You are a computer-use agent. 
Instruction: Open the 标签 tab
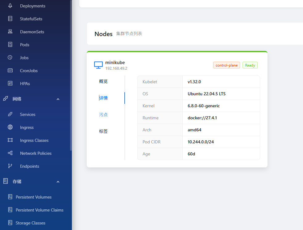click(x=103, y=131)
